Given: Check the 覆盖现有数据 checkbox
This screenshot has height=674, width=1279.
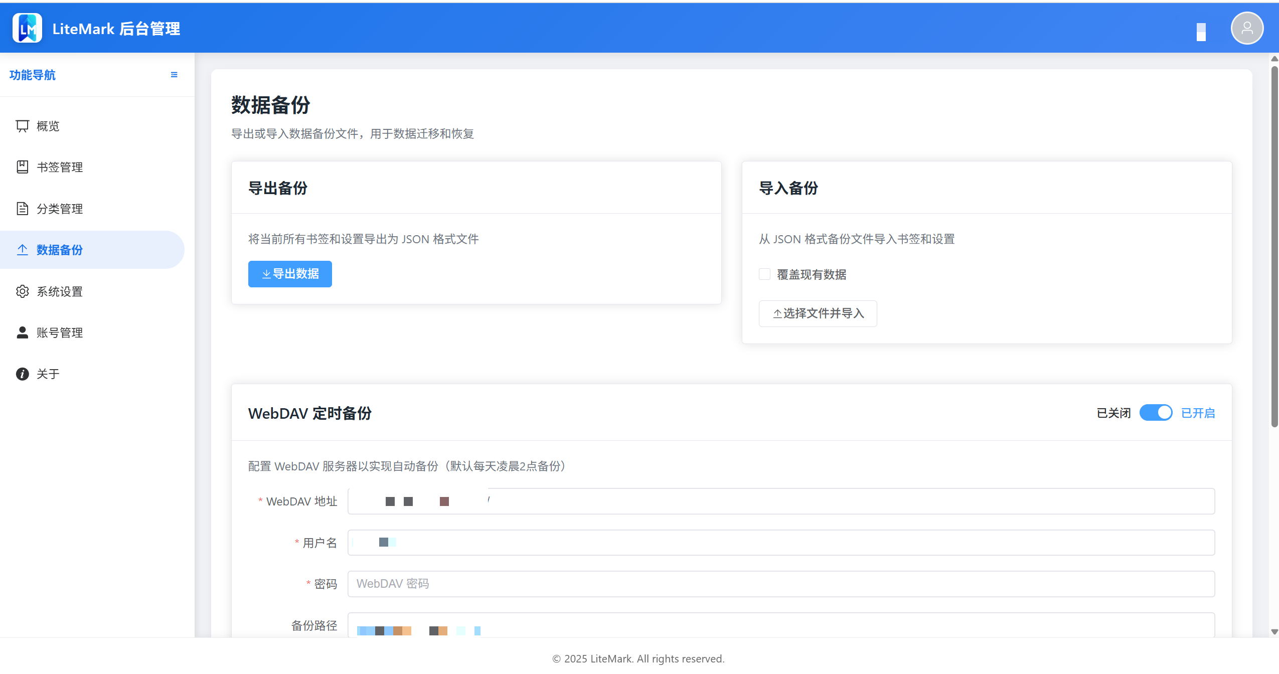Looking at the screenshot, I should [764, 274].
